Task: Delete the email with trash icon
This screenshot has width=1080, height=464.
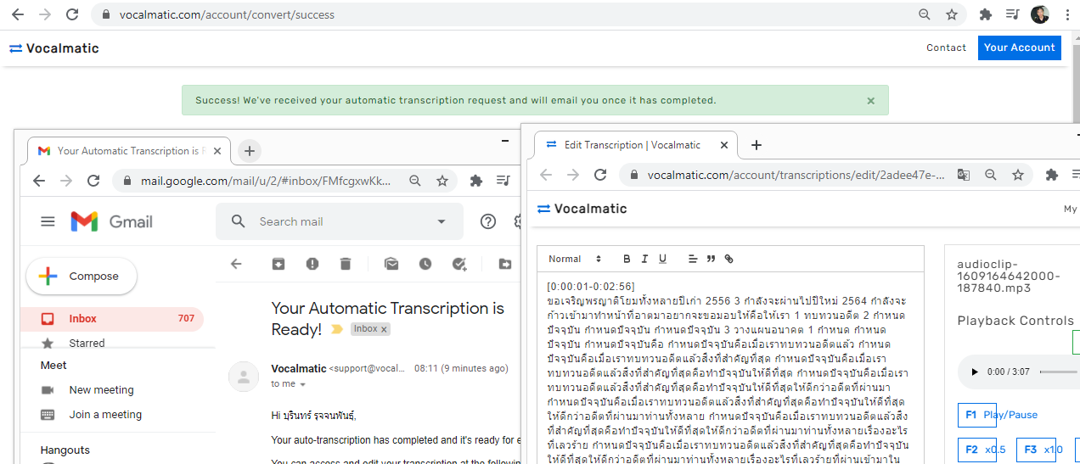Action: coord(346,264)
